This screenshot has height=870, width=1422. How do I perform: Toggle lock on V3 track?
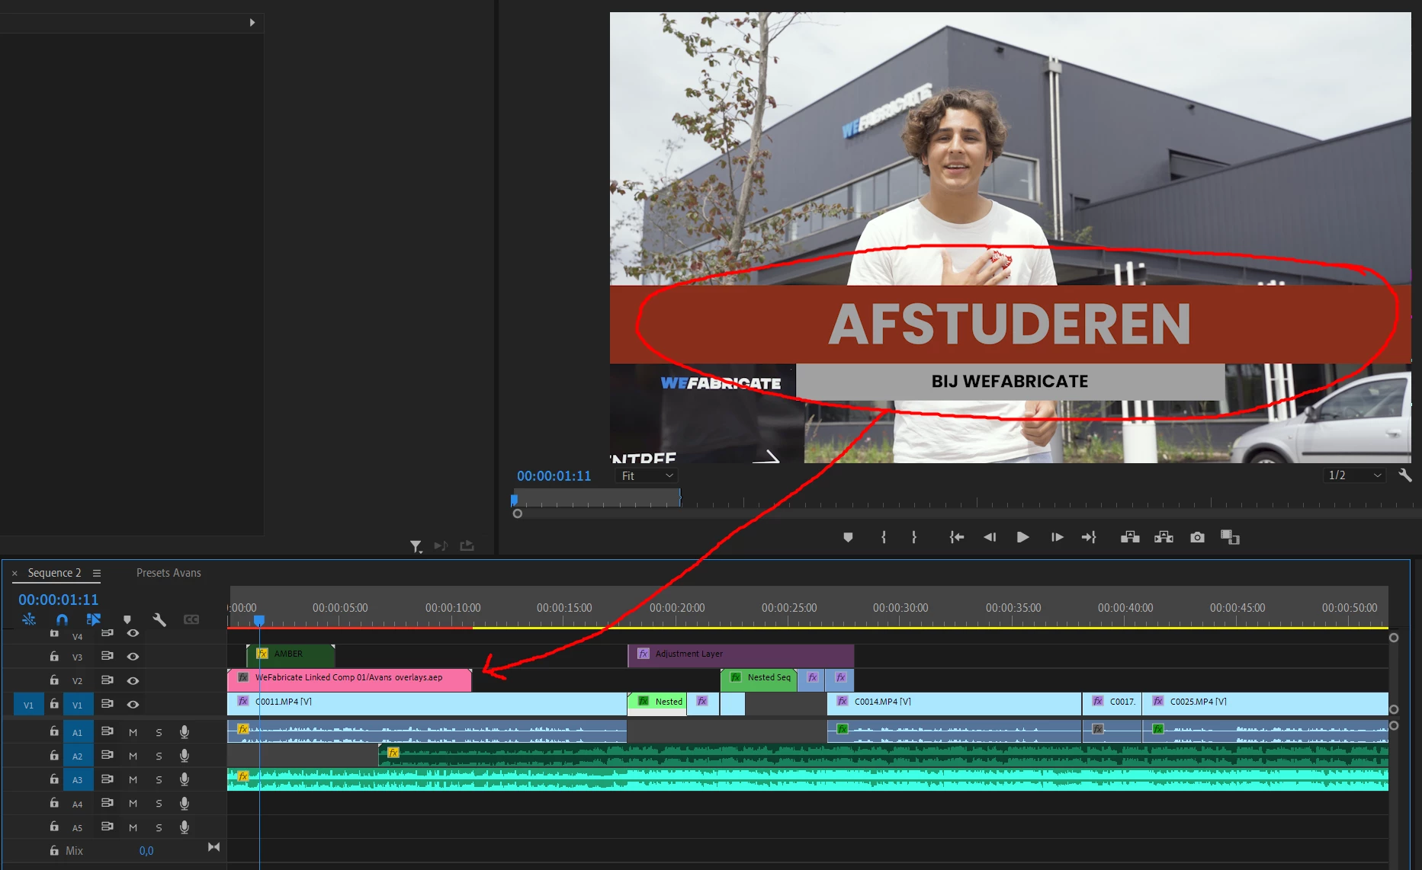[x=54, y=656]
